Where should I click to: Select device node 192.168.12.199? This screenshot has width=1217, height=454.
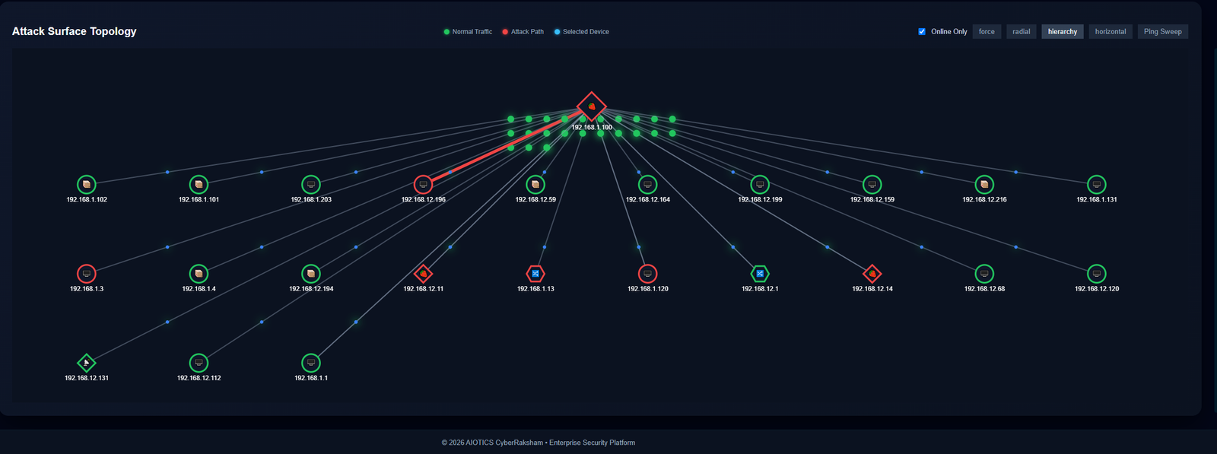(760, 184)
